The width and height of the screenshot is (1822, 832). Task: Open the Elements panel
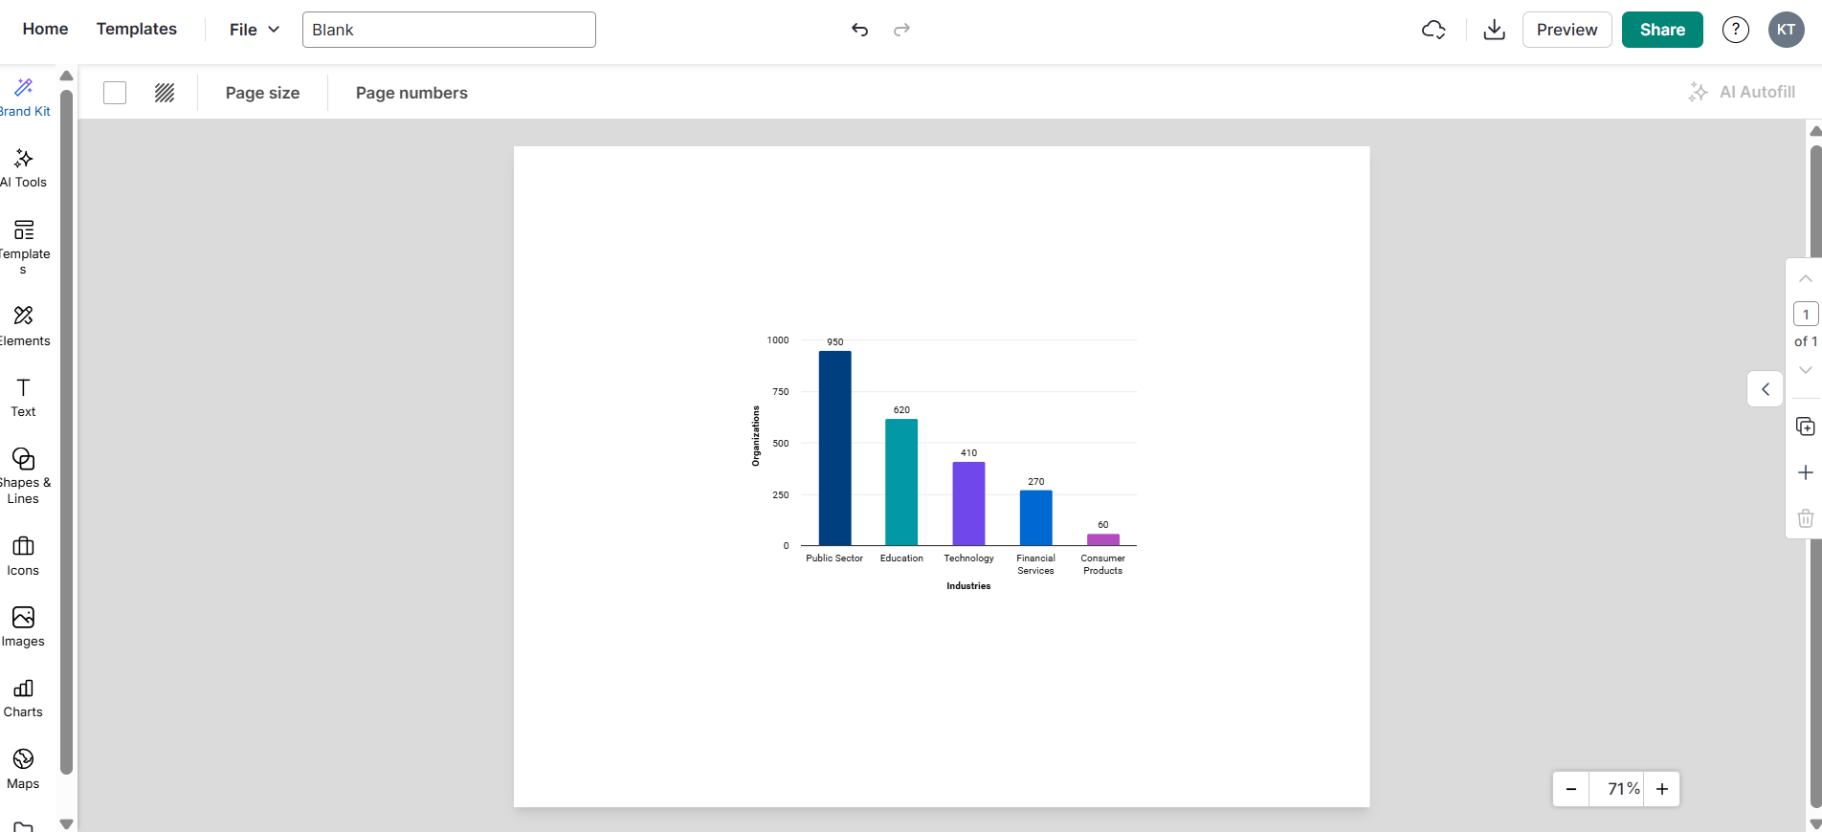click(24, 326)
